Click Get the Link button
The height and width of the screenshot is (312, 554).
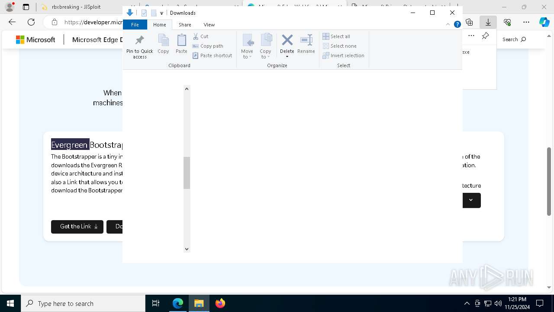pos(77,226)
